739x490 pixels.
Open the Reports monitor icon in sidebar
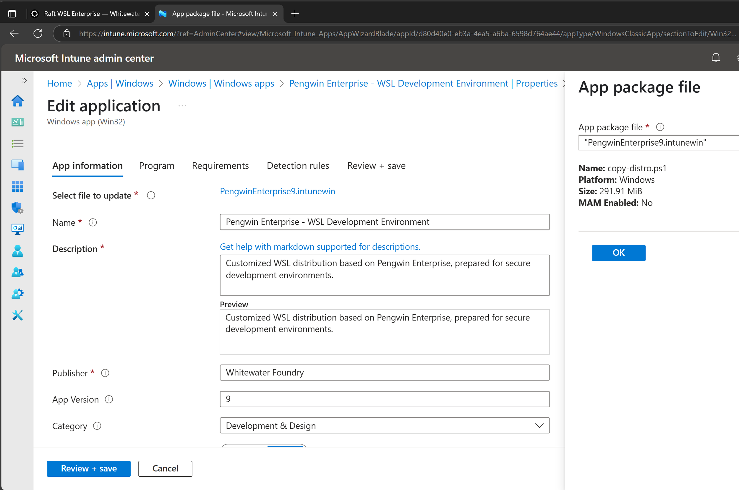17,229
